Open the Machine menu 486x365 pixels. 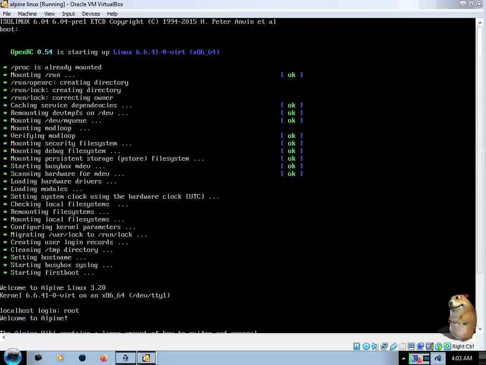coord(27,14)
